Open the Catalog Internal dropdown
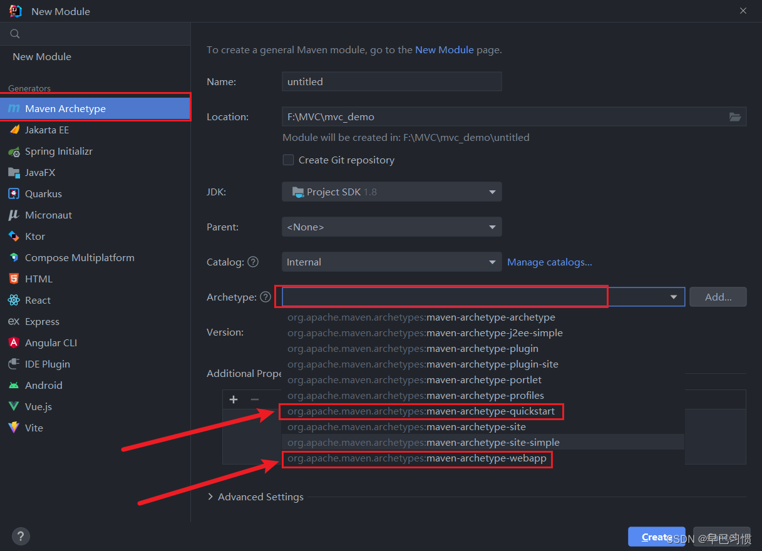 point(392,262)
